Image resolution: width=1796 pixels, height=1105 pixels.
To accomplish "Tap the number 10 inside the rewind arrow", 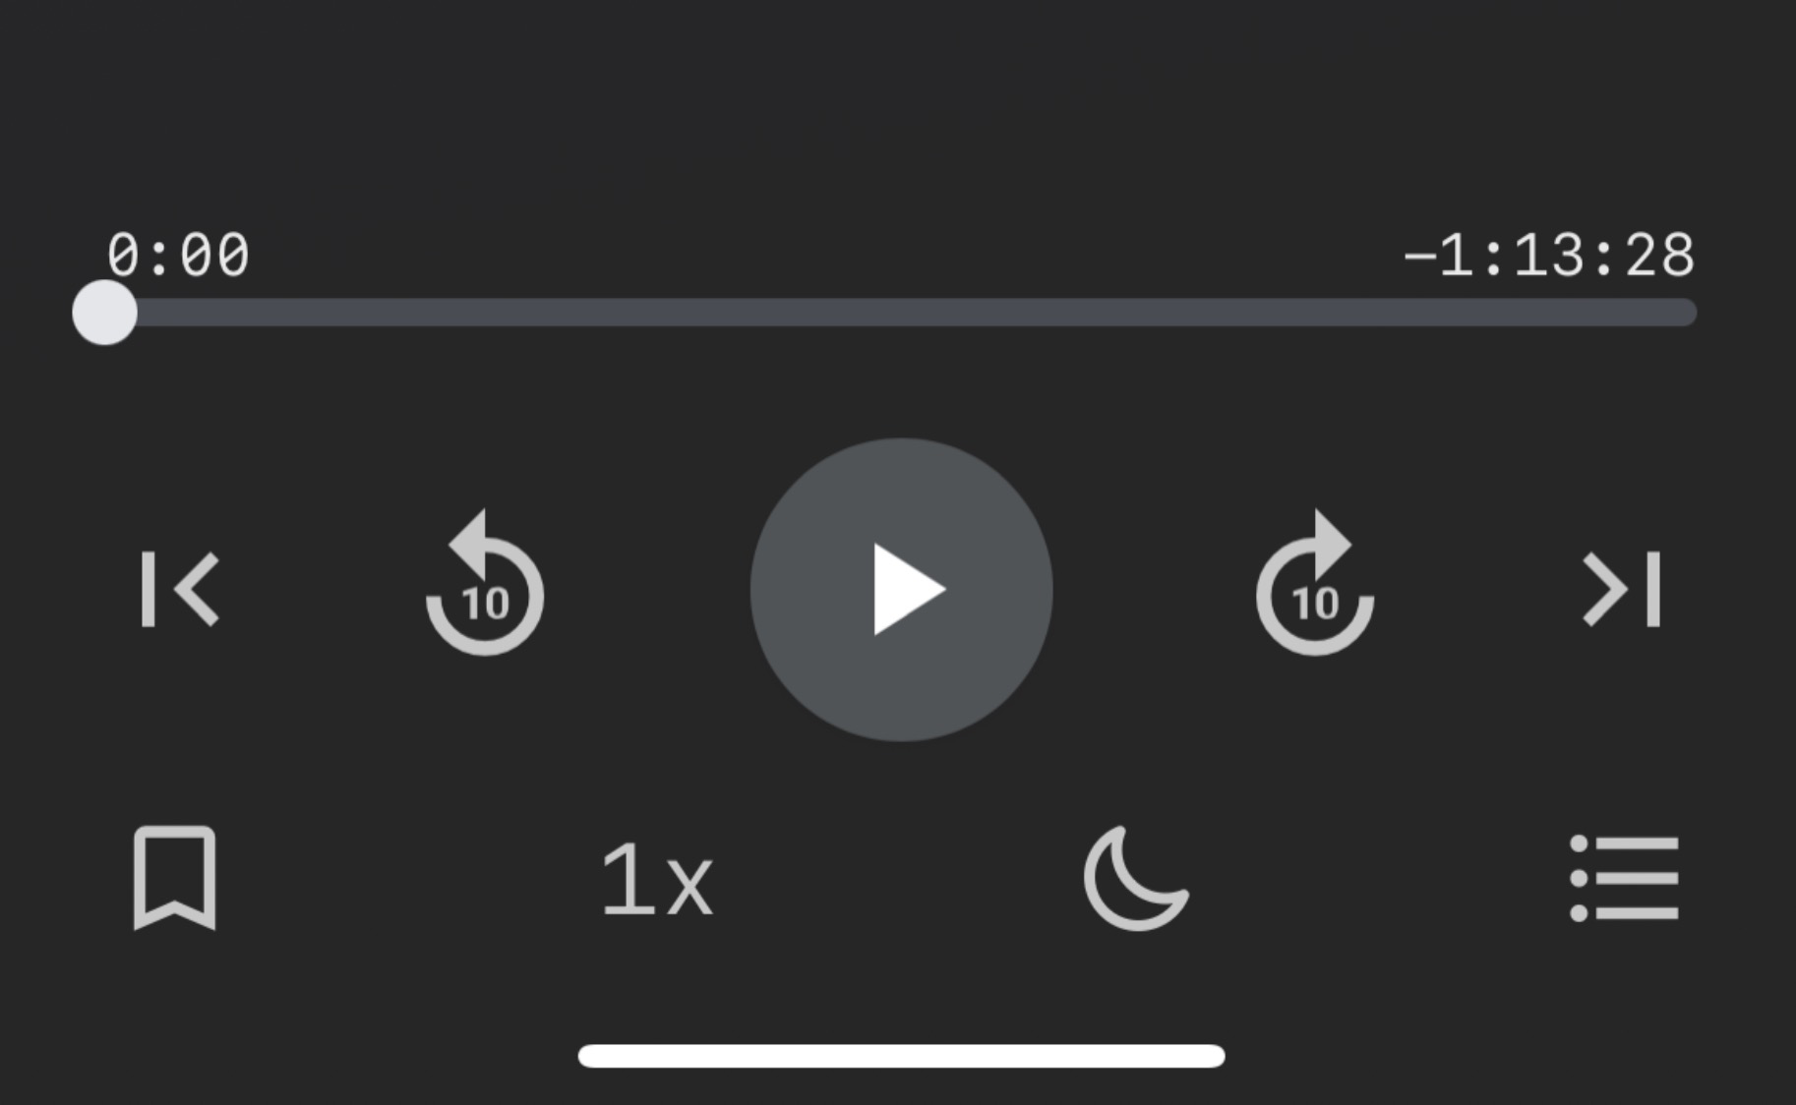I will (x=485, y=604).
